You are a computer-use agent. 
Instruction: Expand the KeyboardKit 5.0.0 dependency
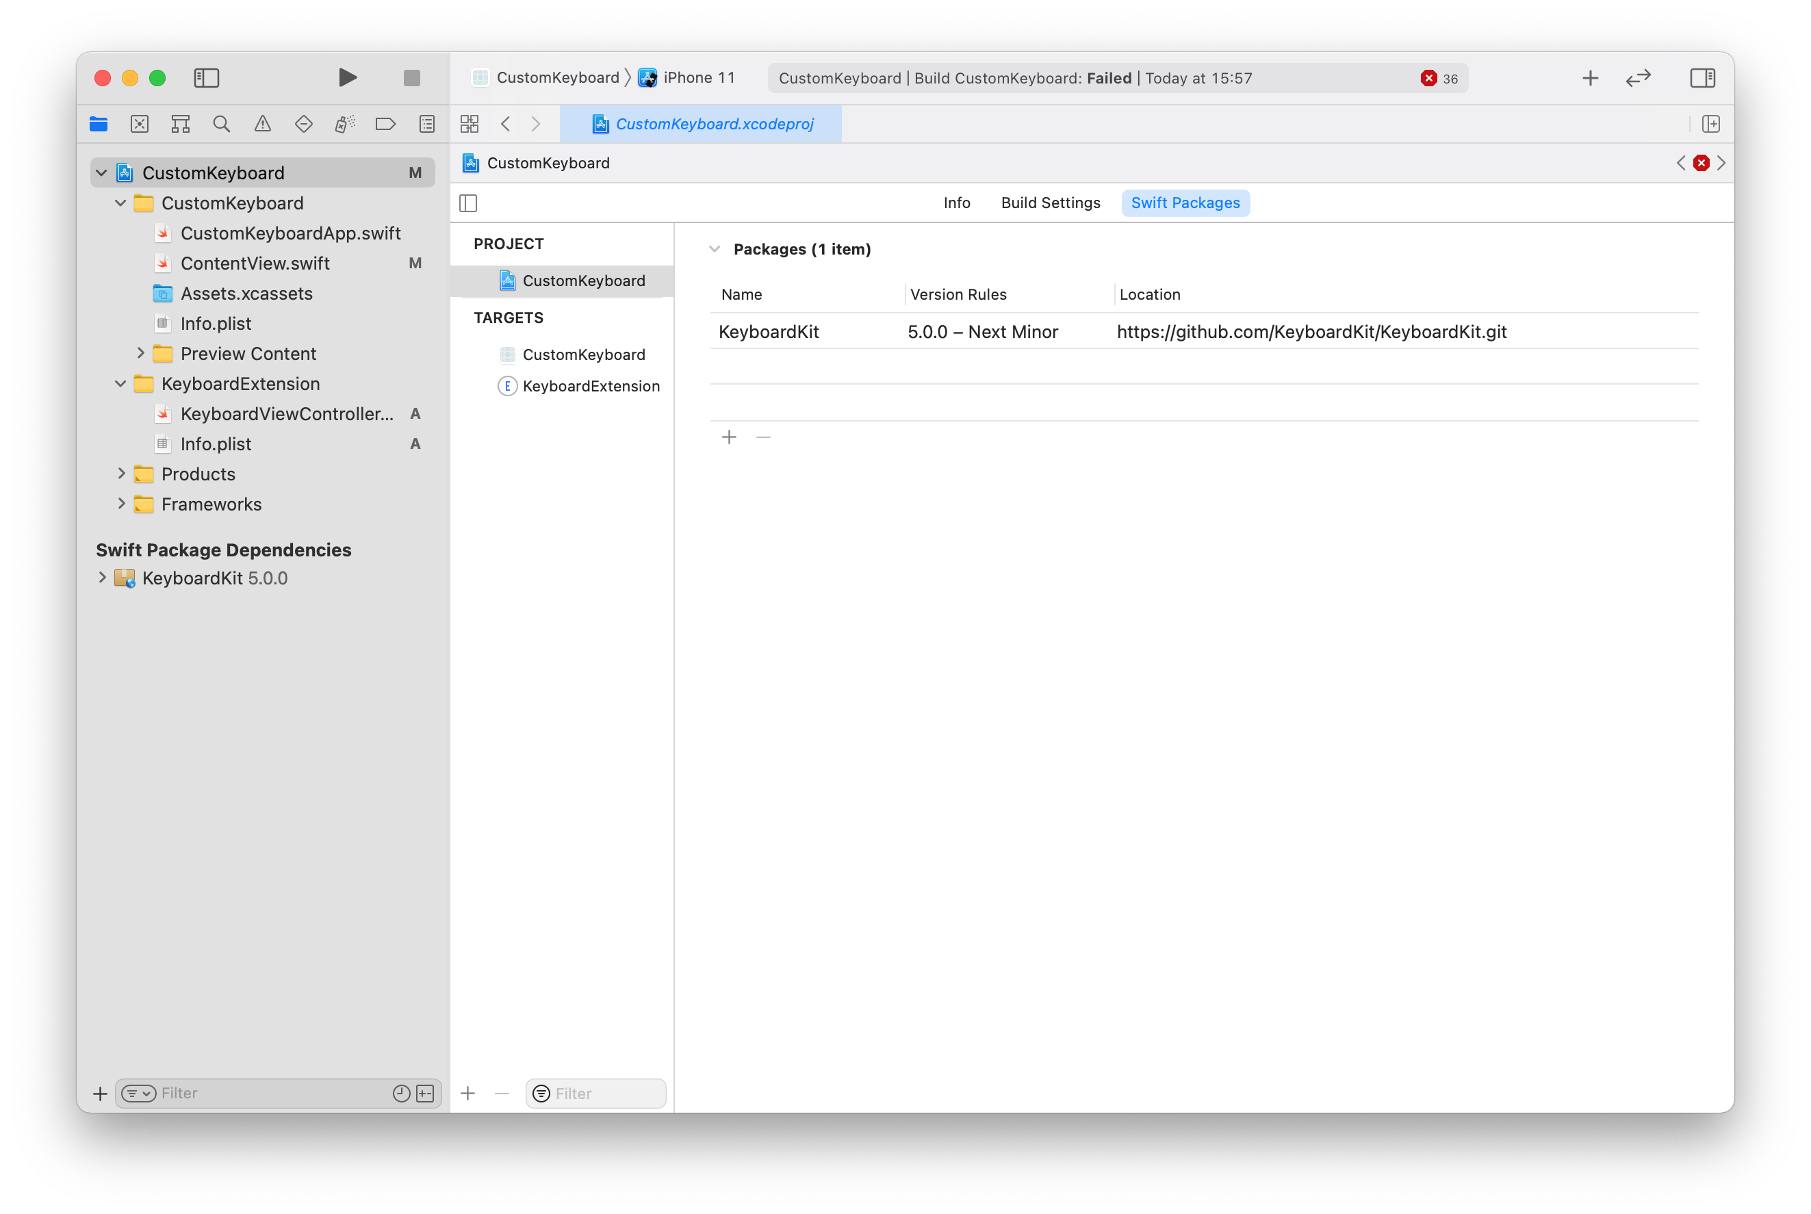101,578
